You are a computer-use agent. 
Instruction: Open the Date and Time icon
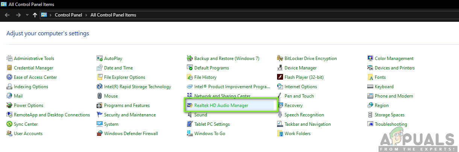point(100,68)
